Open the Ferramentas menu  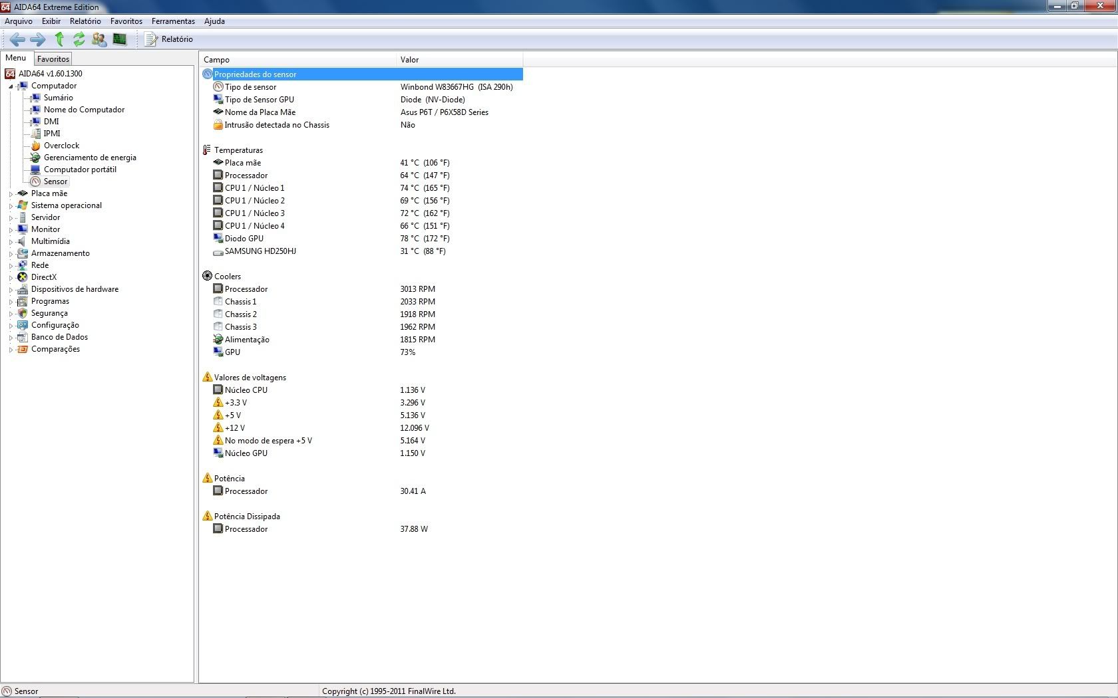click(173, 21)
